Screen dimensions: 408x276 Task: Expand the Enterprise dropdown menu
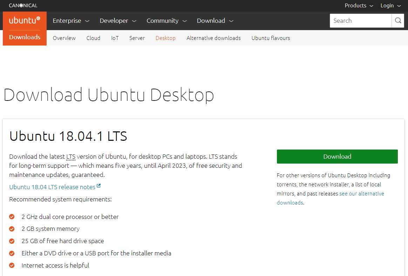pos(71,21)
